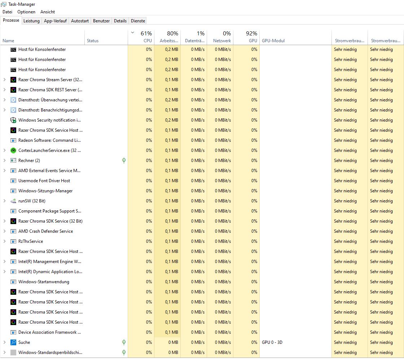The height and width of the screenshot is (359, 404).
Task: Select the Usermode Font Driver Host name
Action: pyautogui.click(x=44, y=181)
